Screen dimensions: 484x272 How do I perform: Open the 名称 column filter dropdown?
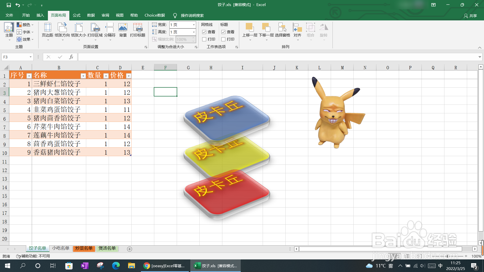click(x=83, y=76)
